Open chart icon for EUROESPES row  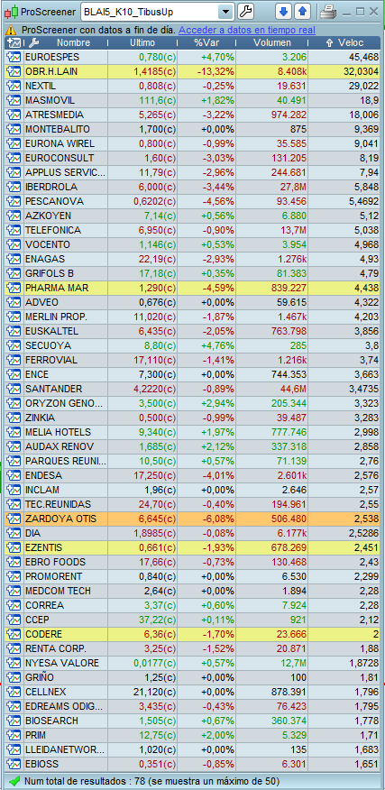14,57
